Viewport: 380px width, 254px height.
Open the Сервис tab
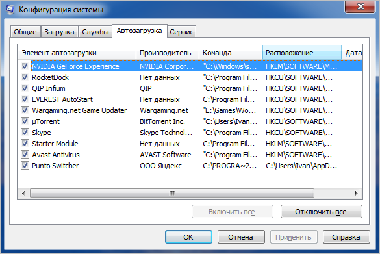[x=181, y=32]
